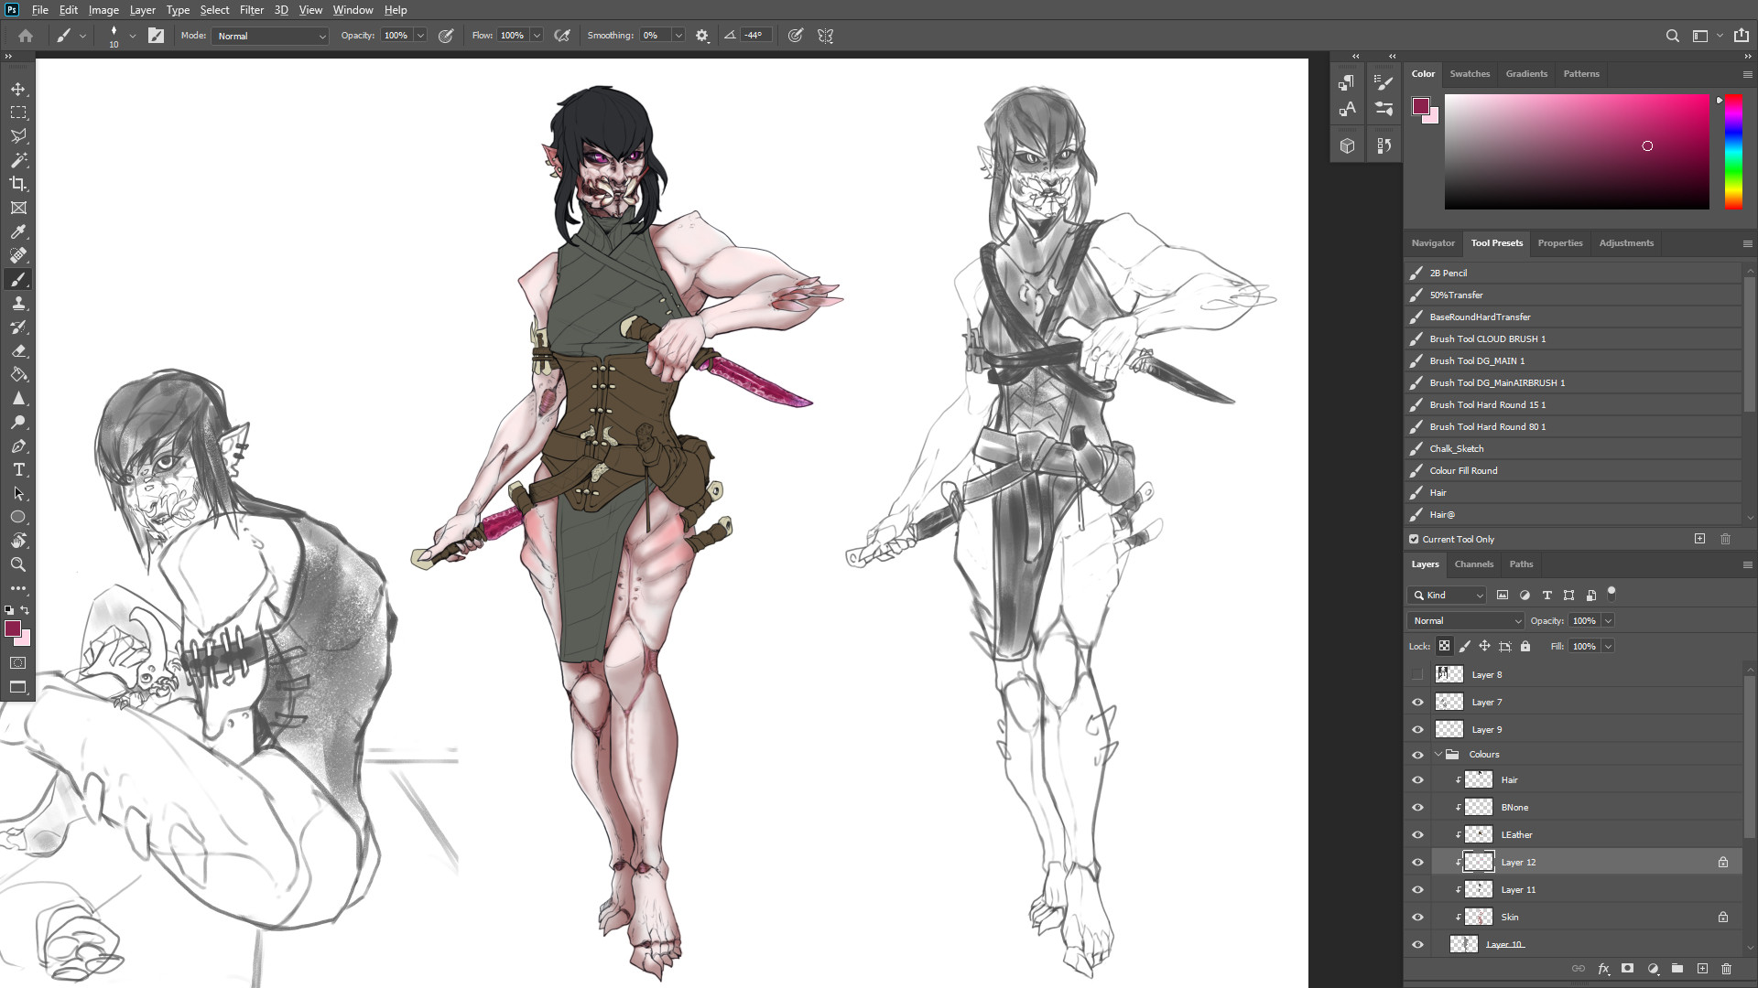
Task: Show hidden Layer 8 visibility
Action: (1417, 674)
